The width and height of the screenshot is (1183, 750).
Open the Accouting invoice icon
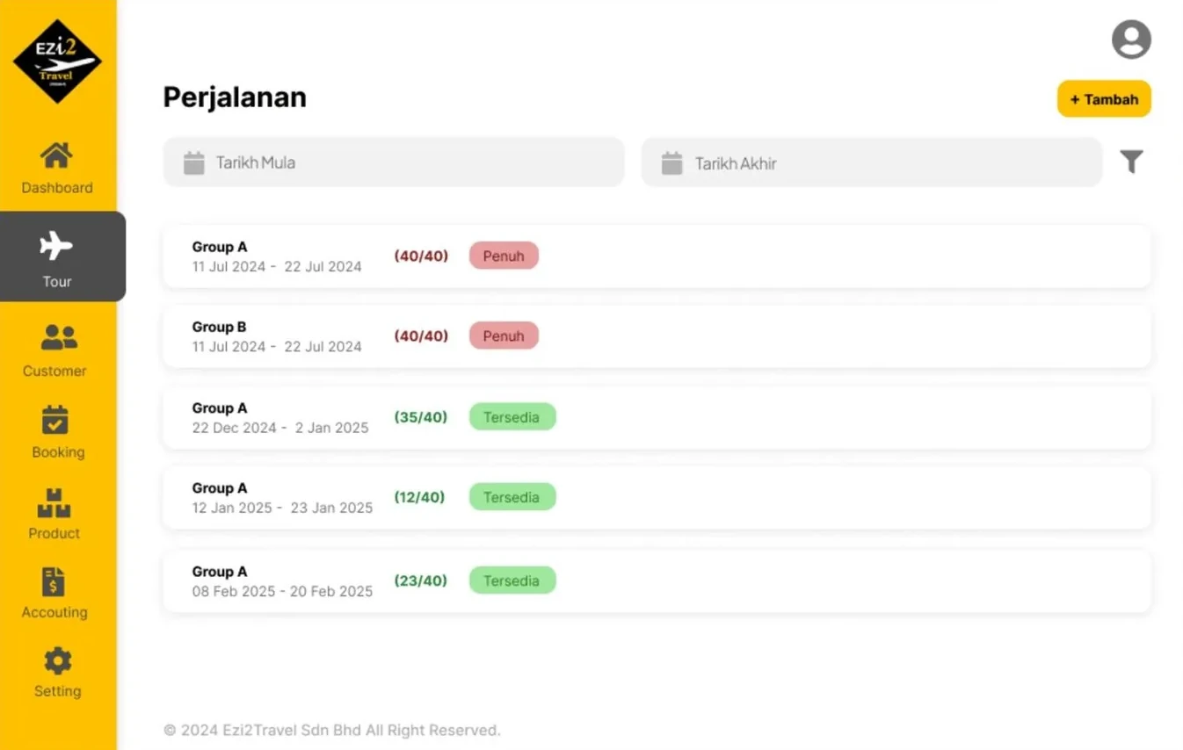coord(54,581)
